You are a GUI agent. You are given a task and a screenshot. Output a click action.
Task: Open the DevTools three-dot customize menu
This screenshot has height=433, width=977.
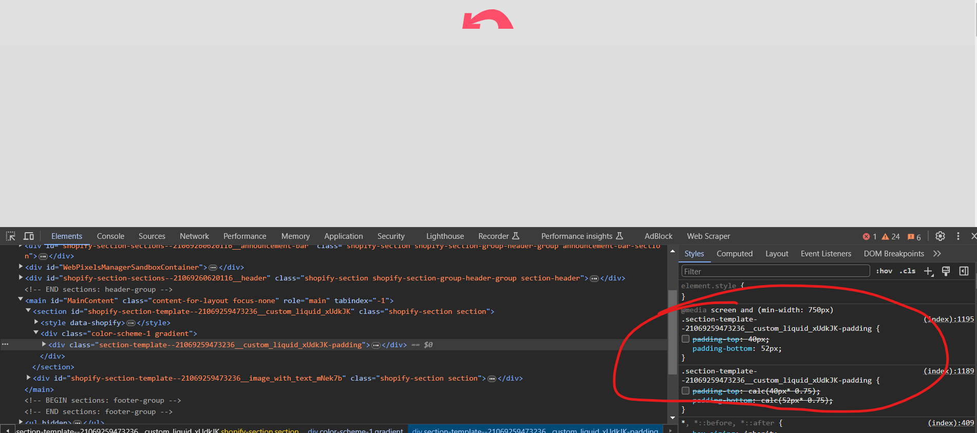(x=958, y=236)
